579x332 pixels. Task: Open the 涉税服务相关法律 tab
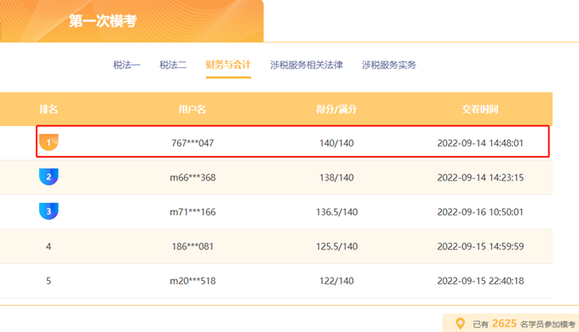tap(307, 65)
